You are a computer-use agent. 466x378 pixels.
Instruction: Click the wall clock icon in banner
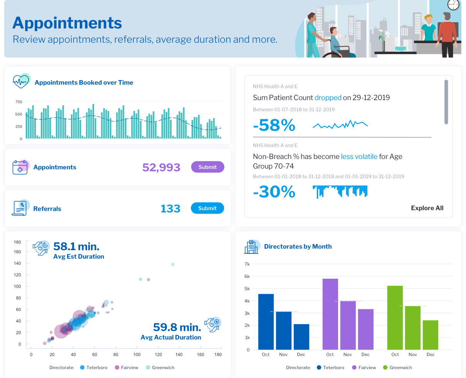point(453,4)
